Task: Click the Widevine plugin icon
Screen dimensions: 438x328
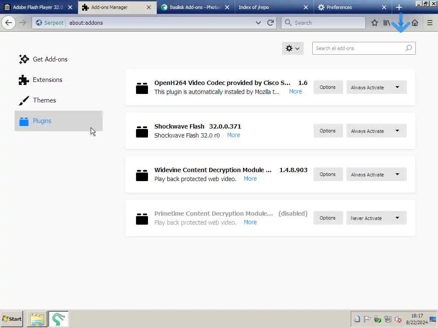Action: point(142,175)
